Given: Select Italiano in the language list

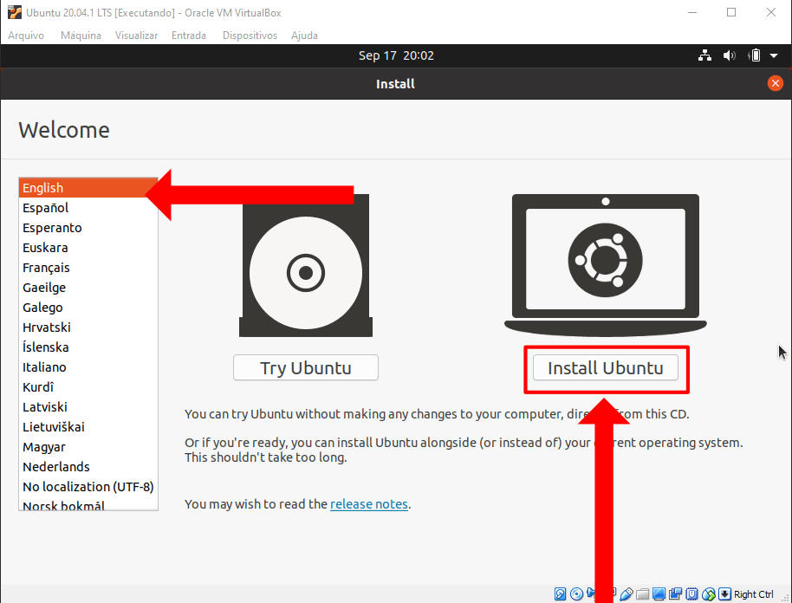Looking at the screenshot, I should (x=88, y=367).
